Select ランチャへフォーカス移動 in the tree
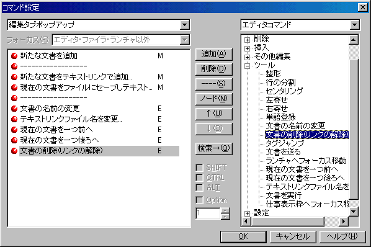 pos(306,161)
